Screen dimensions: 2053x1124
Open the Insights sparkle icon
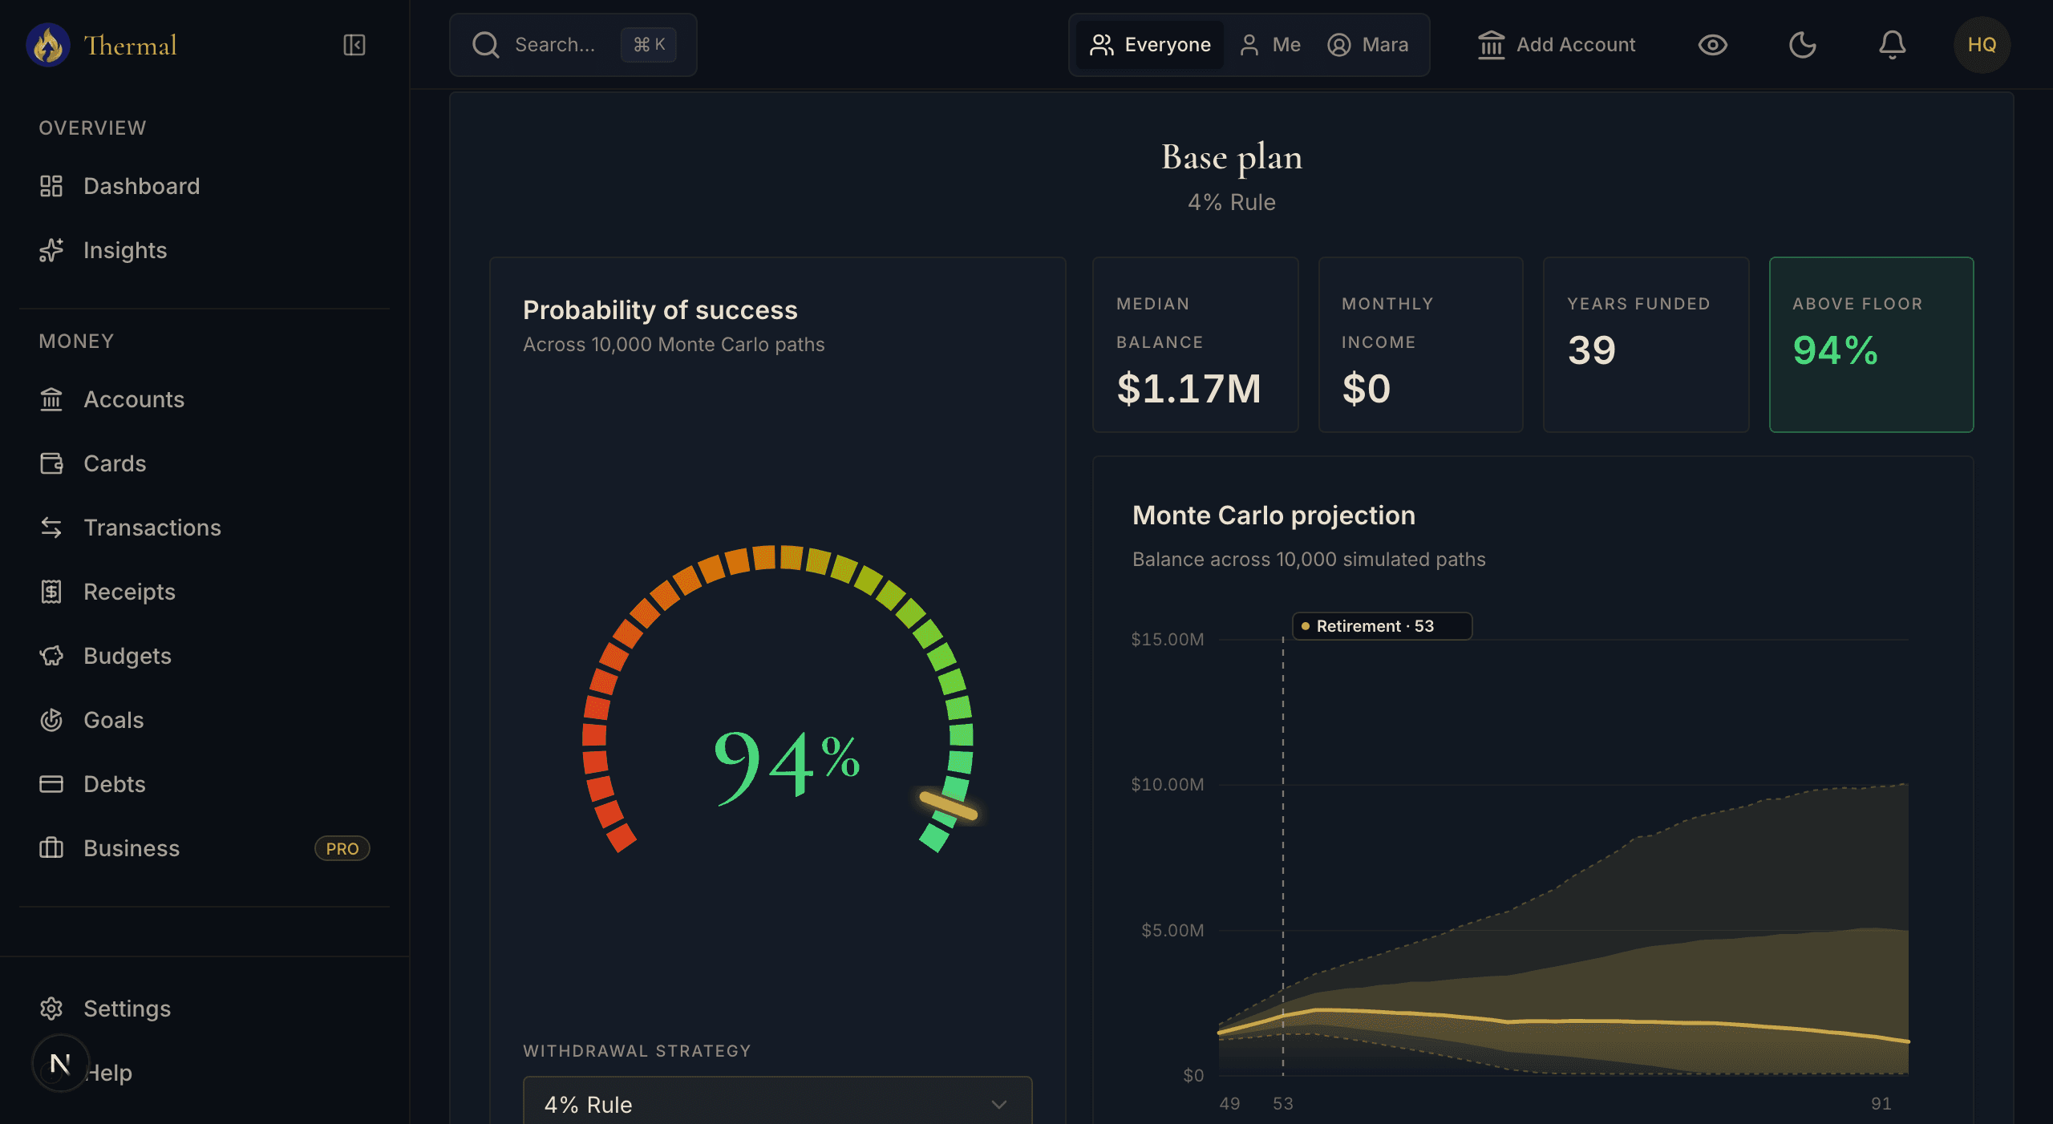(x=51, y=250)
